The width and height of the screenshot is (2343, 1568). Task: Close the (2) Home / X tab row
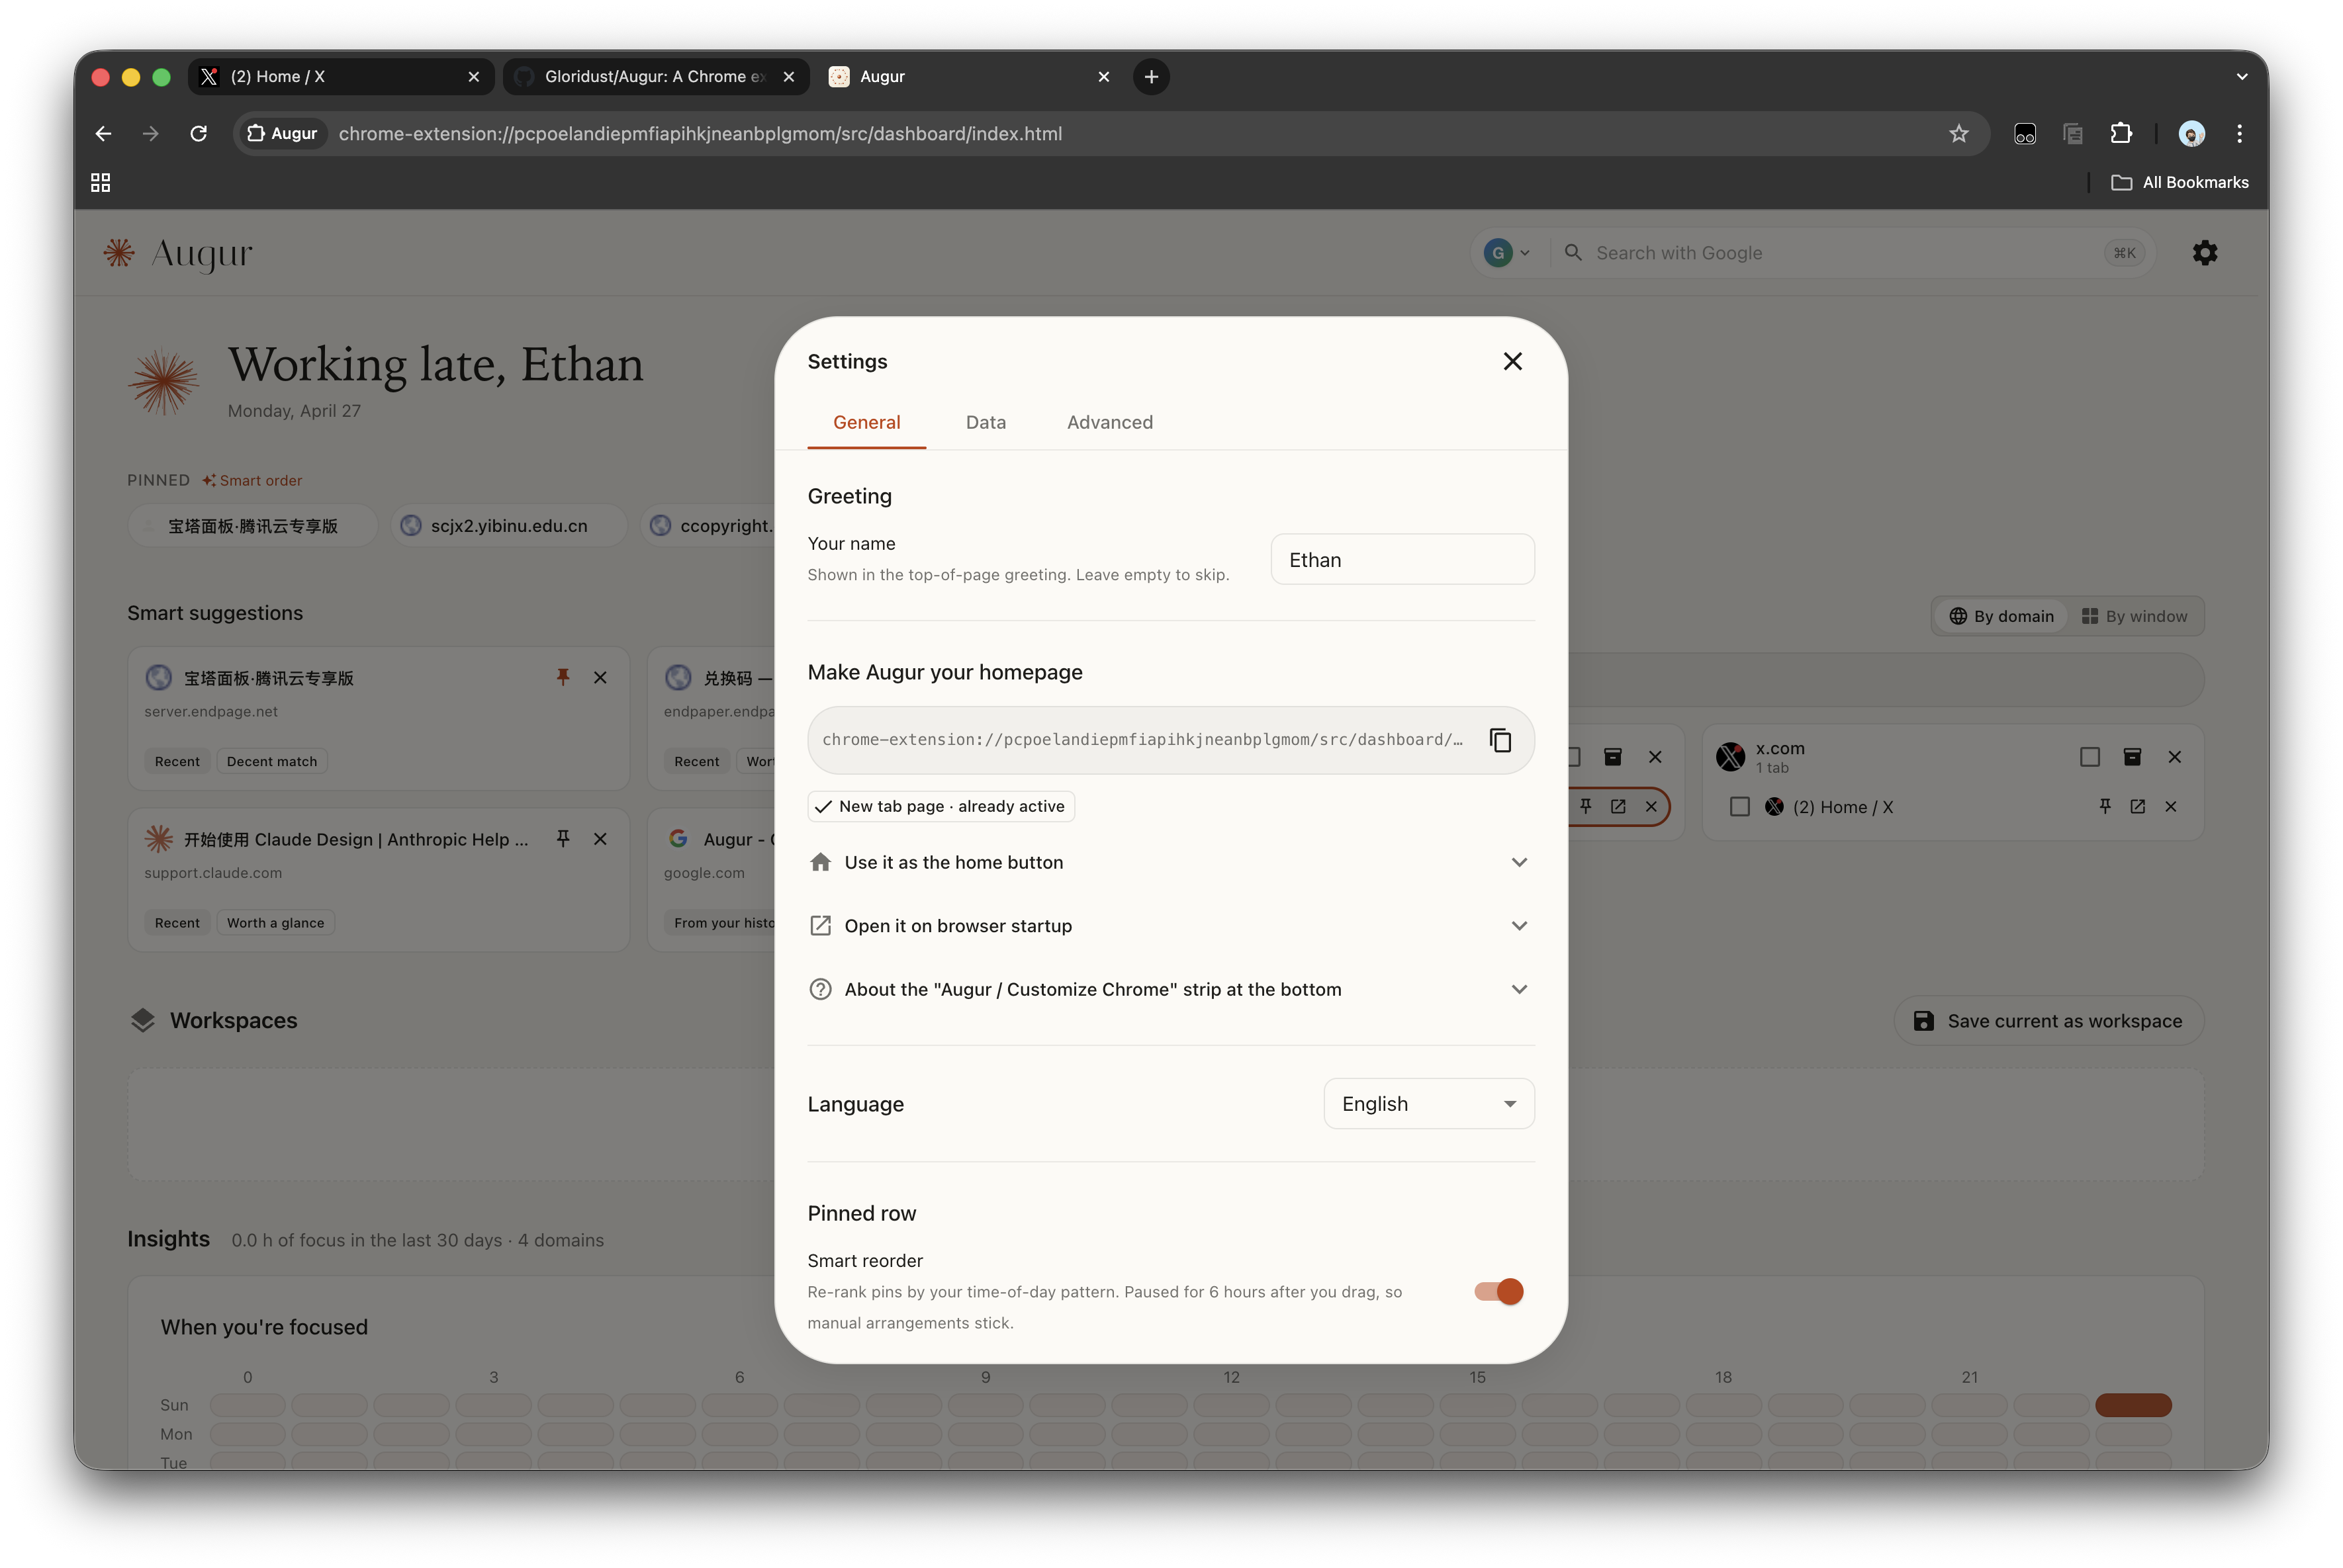pyautogui.click(x=2170, y=806)
